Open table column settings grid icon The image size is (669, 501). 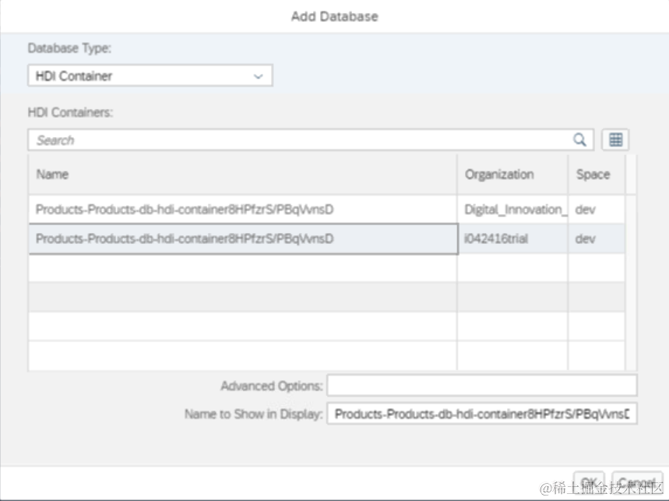615,140
